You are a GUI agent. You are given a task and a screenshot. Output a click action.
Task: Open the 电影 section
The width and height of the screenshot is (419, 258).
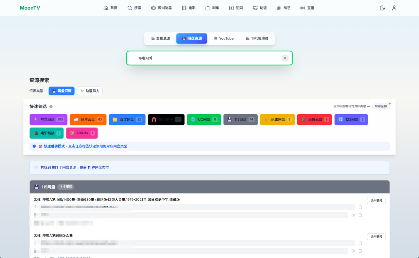189,8
